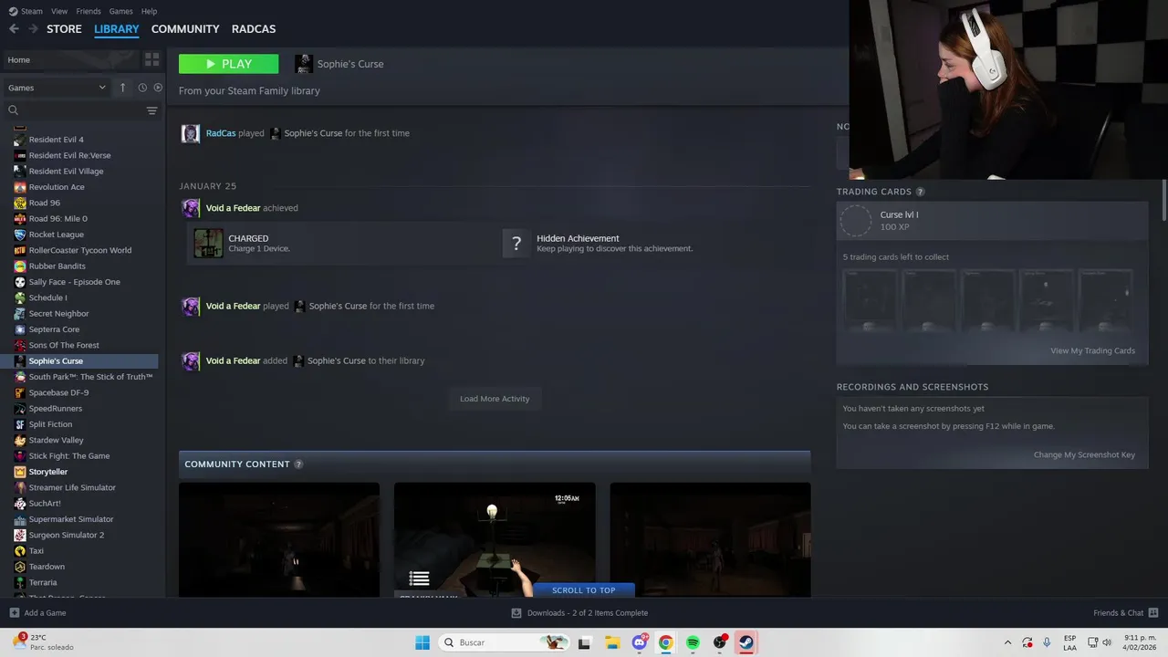This screenshot has width=1168, height=657.
Task: Open the Windows Start menu
Action: point(422,642)
